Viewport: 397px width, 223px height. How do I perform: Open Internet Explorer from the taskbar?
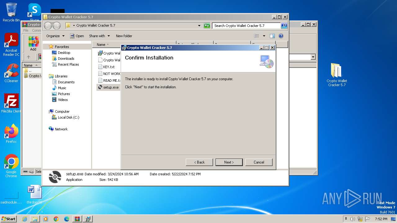pos(25,219)
